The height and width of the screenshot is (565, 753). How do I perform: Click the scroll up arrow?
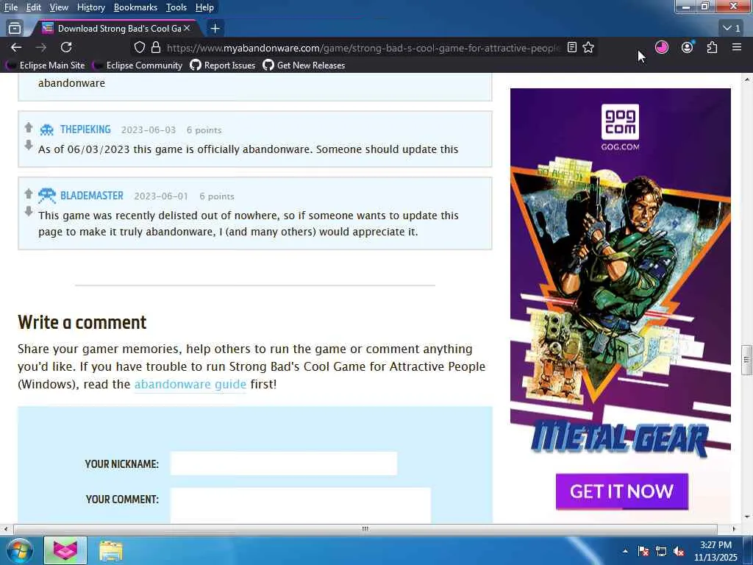click(746, 79)
